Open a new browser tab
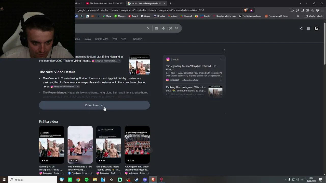The height and width of the screenshot is (183, 326). 170,3
